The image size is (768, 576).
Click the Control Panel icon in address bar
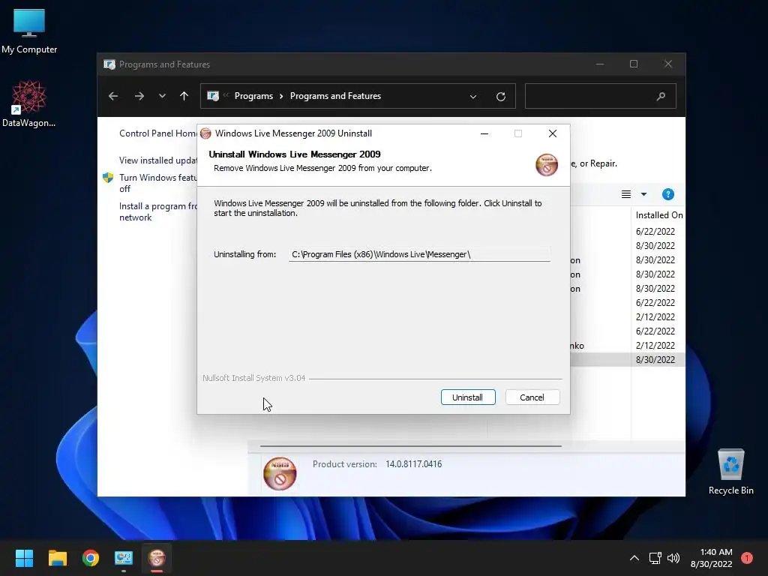click(x=212, y=96)
